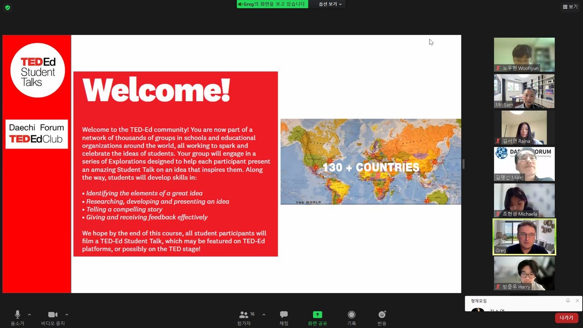Select Michaela's video thumbnail
Viewport: 583px width, 328px height.
coord(524,200)
